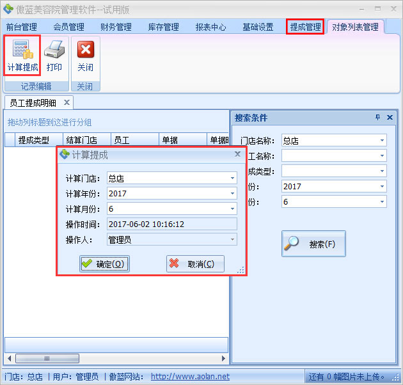This screenshot has height=385, width=403.
Task: Expand the month 6 dropdown in search panel
Action: (382, 201)
